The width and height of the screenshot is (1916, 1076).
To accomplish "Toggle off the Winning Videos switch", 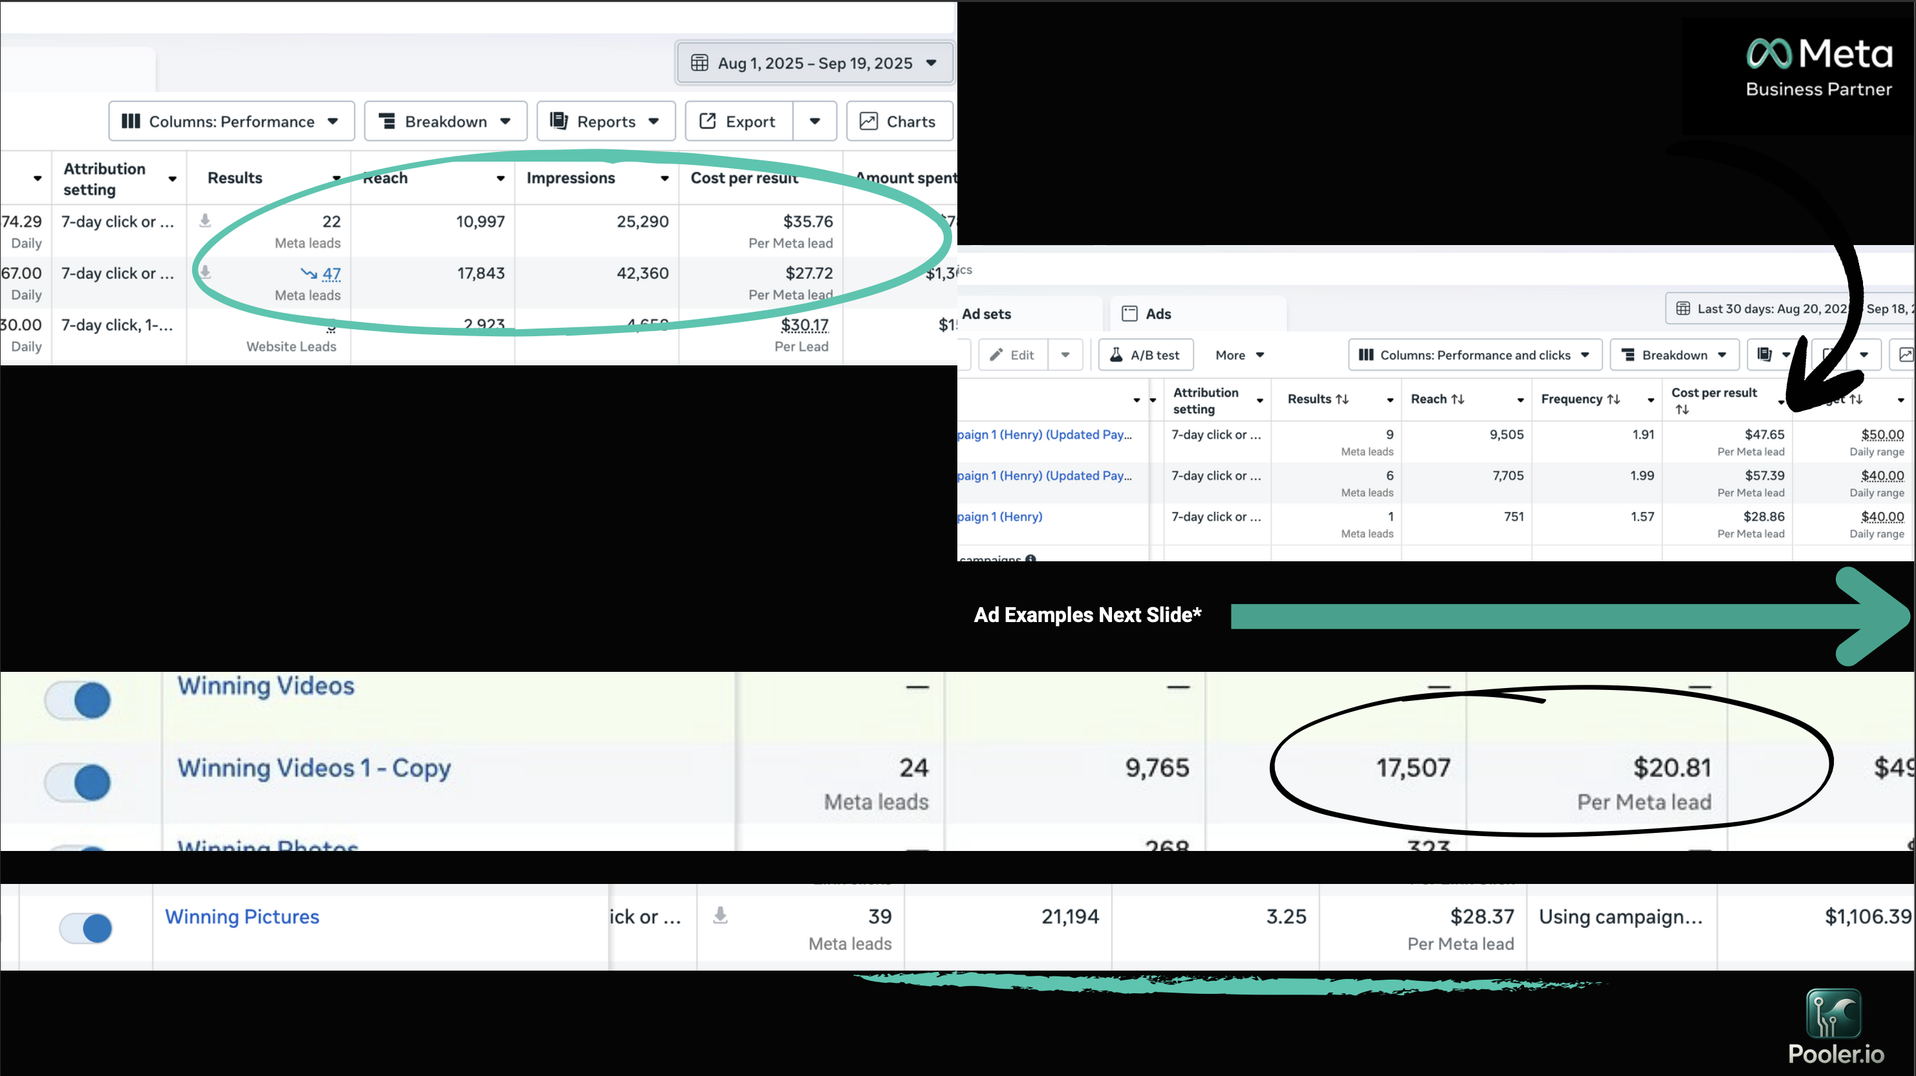I will coord(78,700).
